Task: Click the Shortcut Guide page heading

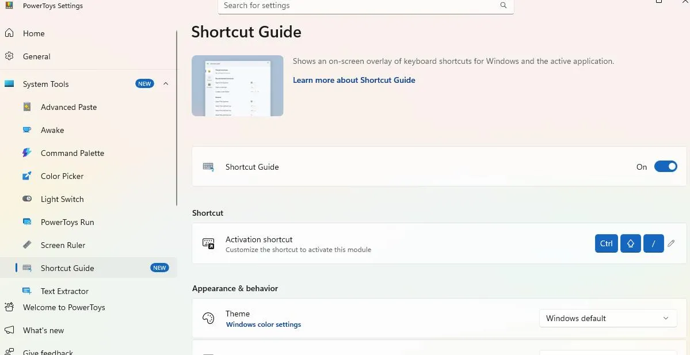Action: [x=246, y=32]
